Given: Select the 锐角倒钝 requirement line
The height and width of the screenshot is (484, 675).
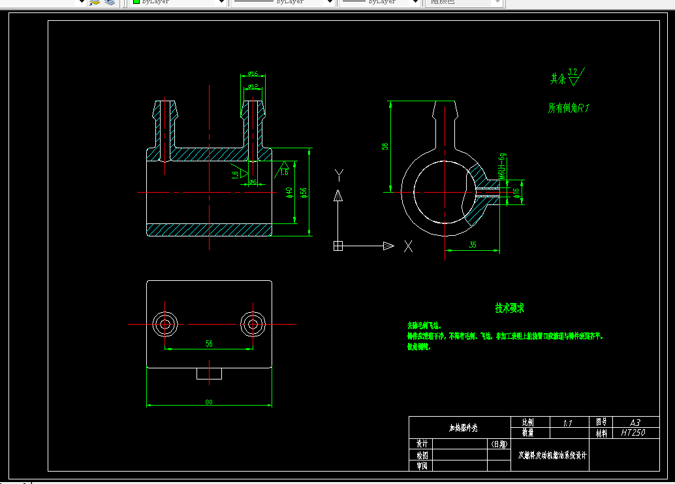Looking at the screenshot, I should click(x=419, y=347).
